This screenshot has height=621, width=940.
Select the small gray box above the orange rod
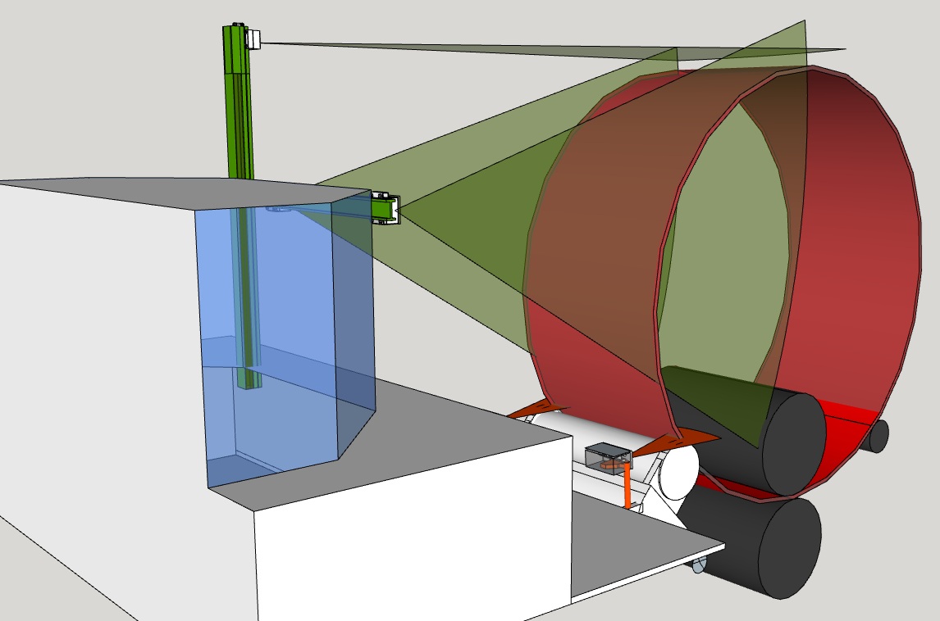tap(607, 453)
